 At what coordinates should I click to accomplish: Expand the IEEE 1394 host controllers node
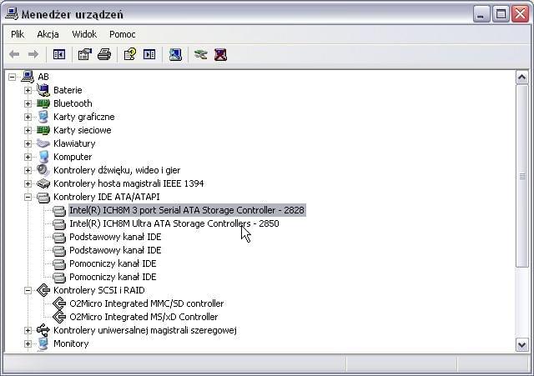coord(28,183)
